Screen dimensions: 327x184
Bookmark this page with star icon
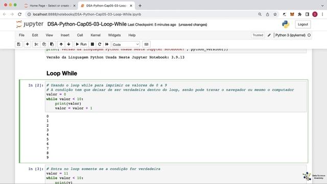[x=275, y=14]
